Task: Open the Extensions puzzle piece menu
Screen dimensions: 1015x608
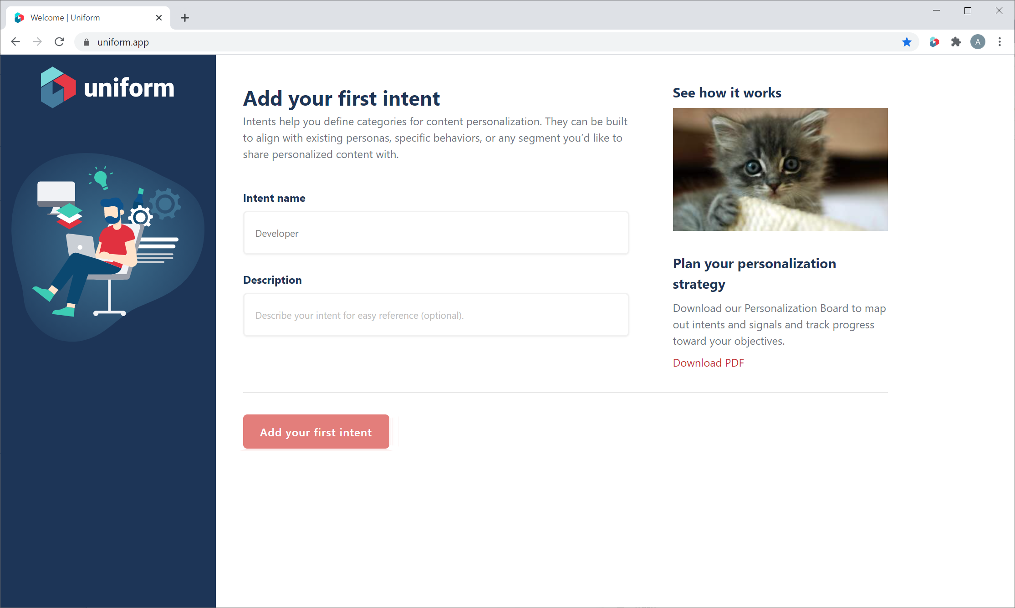Action: click(956, 42)
